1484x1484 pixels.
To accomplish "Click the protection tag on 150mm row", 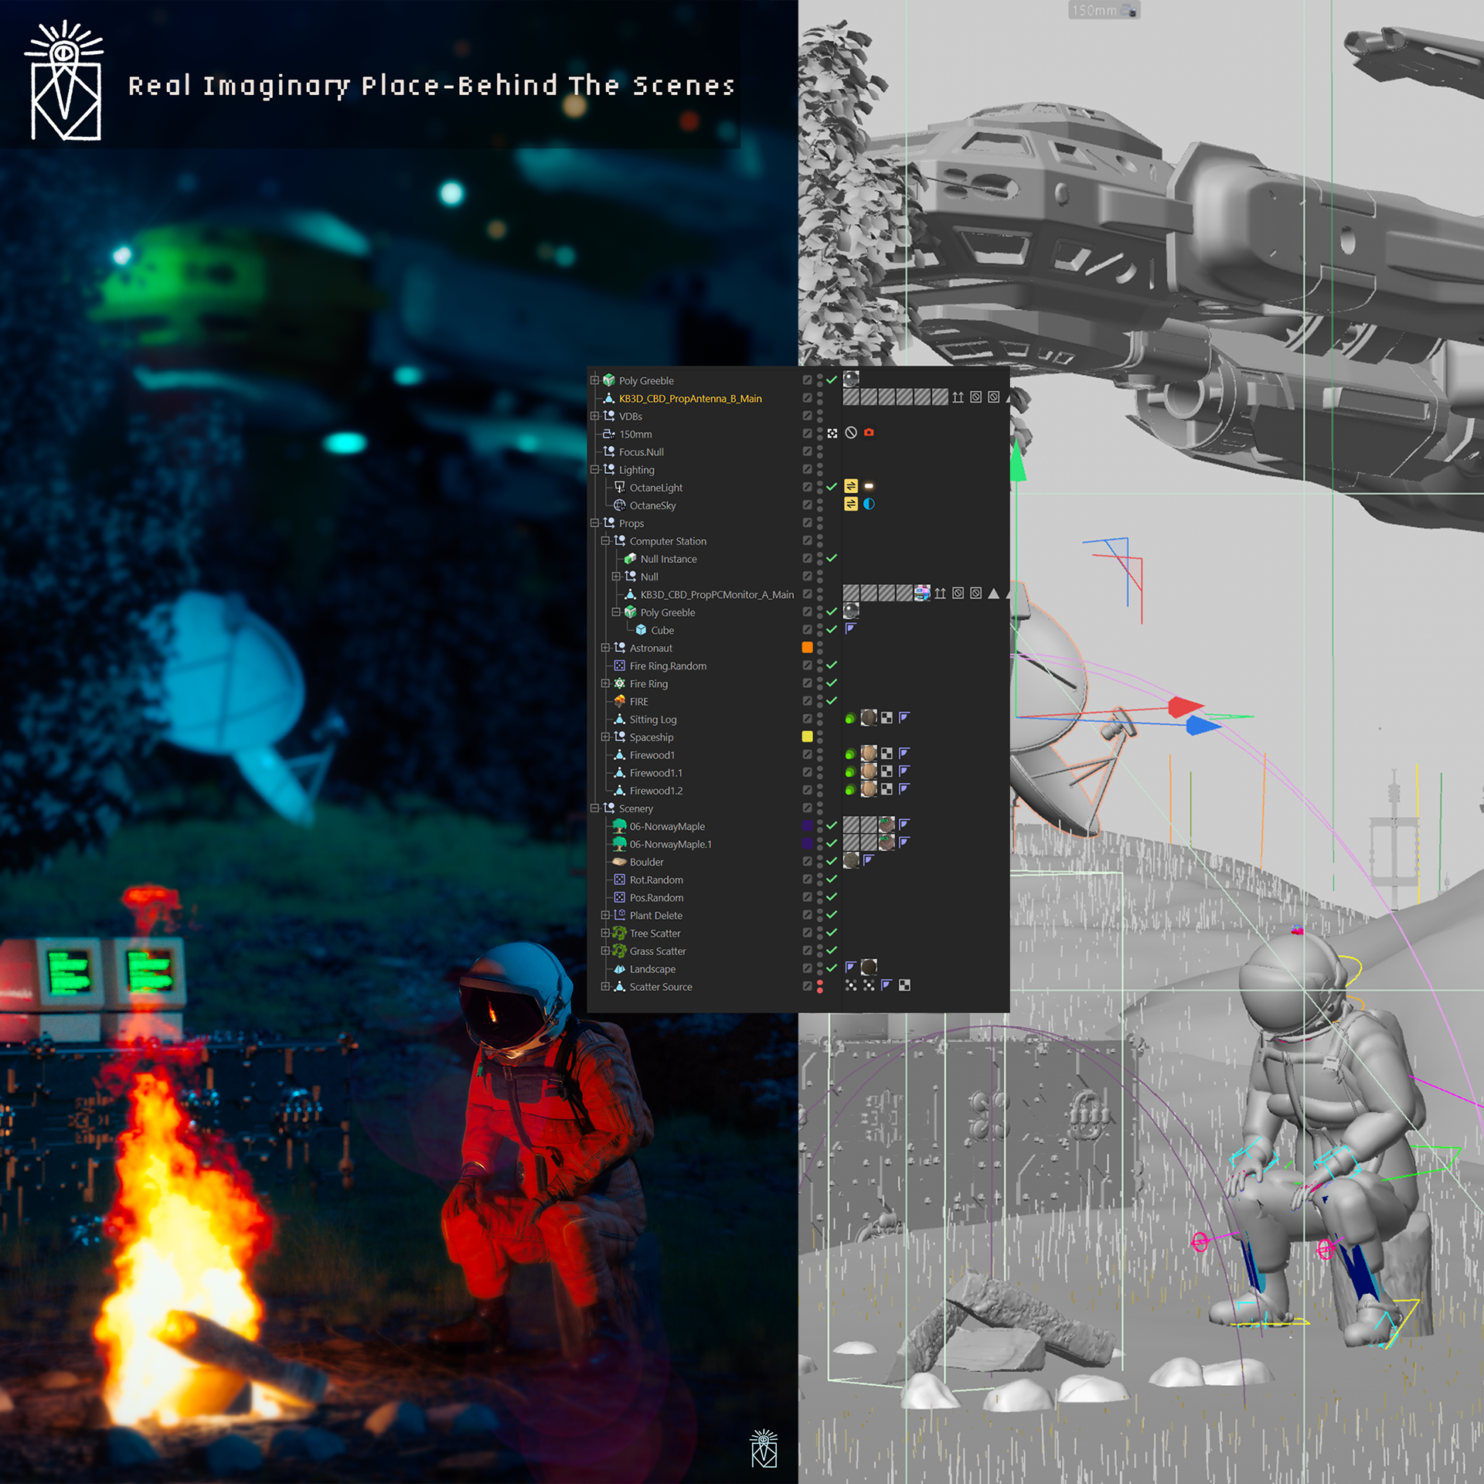I will pos(851,433).
